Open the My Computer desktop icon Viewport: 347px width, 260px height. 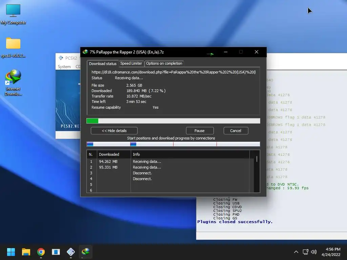[13, 14]
